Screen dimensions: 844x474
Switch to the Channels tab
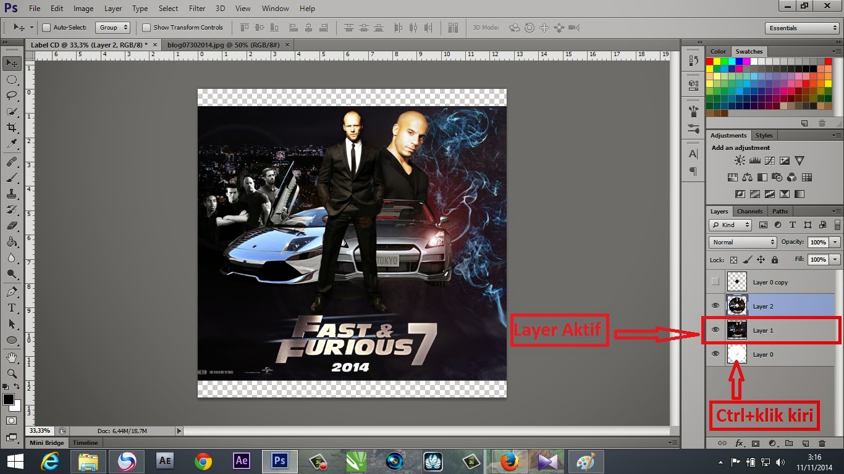tap(749, 211)
